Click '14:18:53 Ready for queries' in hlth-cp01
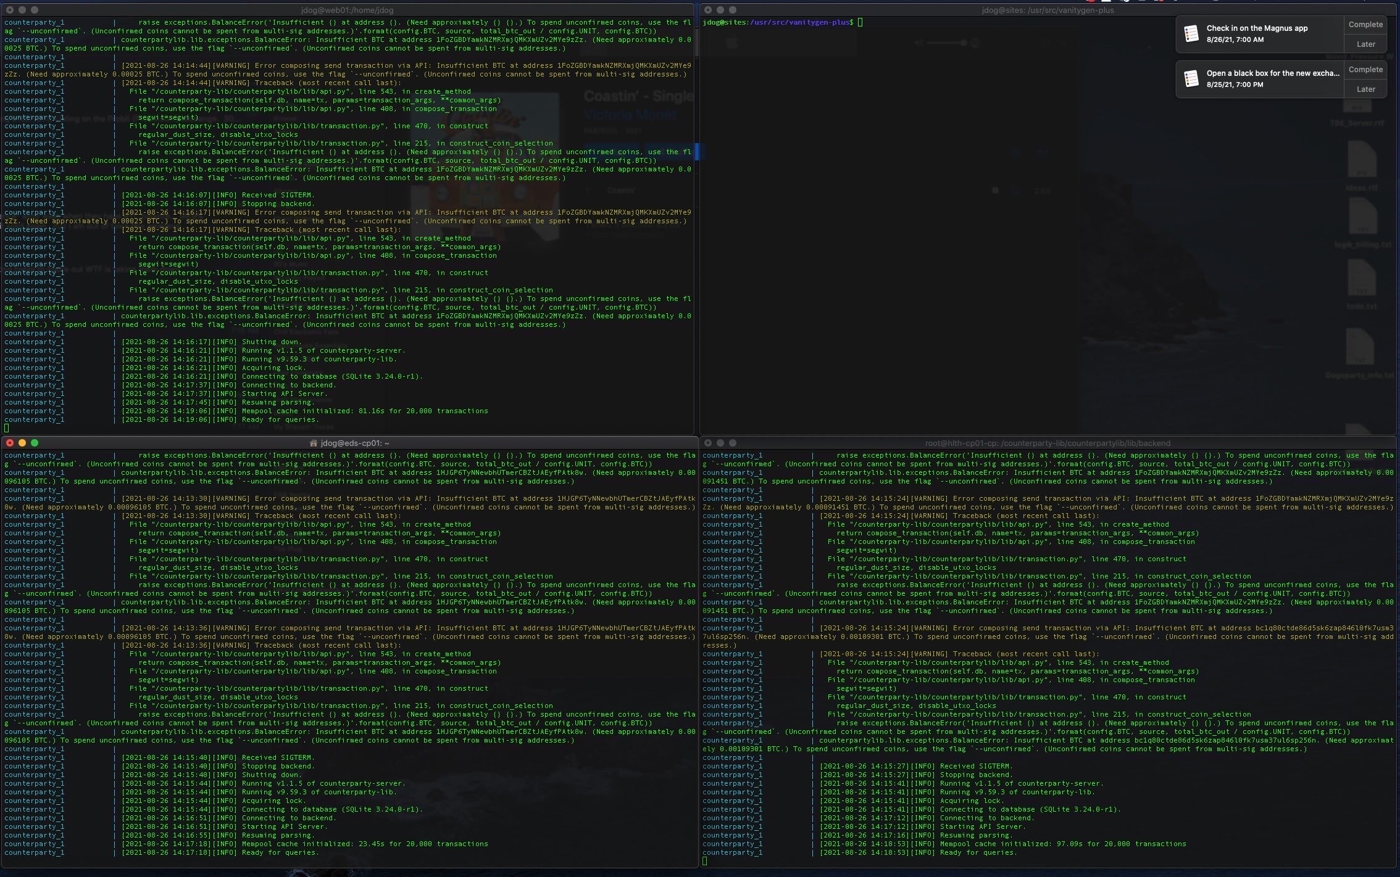The height and width of the screenshot is (877, 1400). [x=919, y=852]
